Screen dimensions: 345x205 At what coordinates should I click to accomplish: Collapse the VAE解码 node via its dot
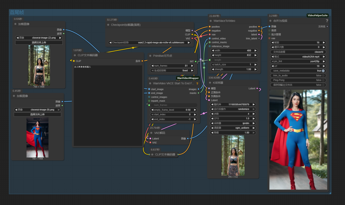coord(151,133)
